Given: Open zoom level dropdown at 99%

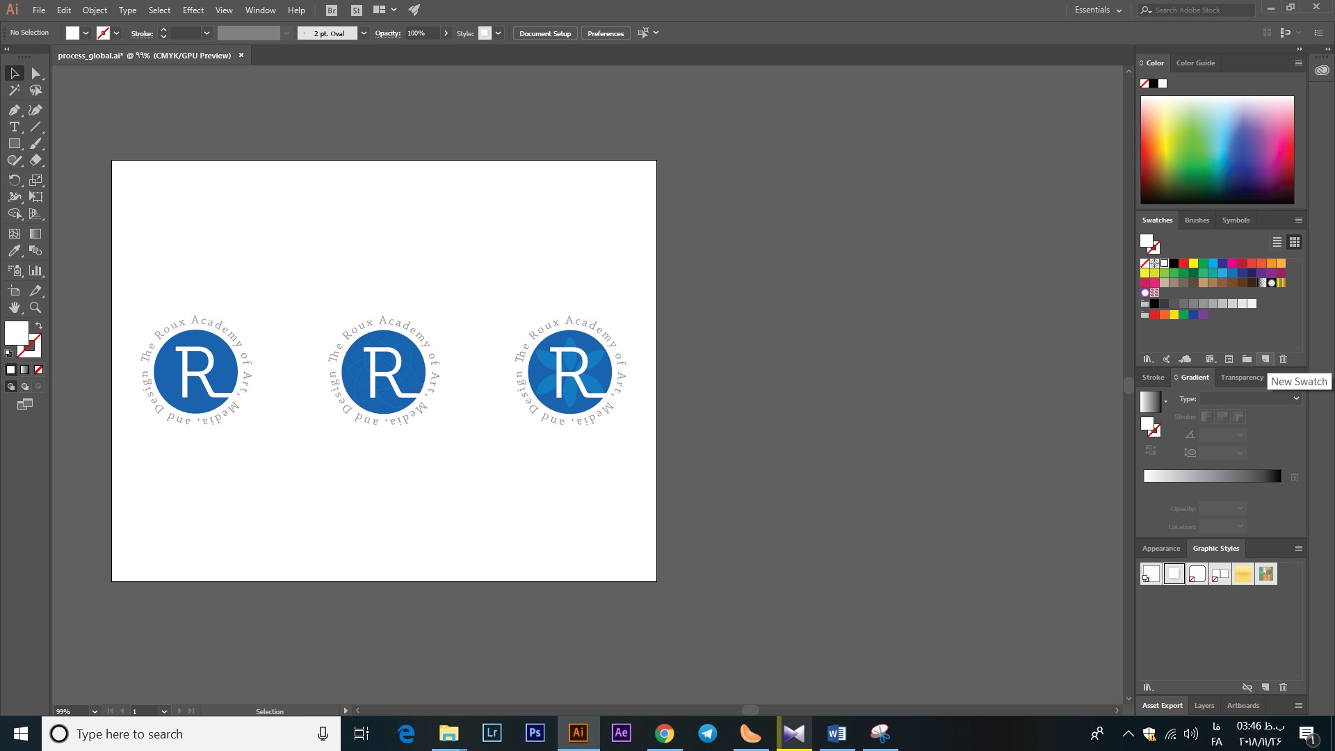Looking at the screenshot, I should coord(95,711).
